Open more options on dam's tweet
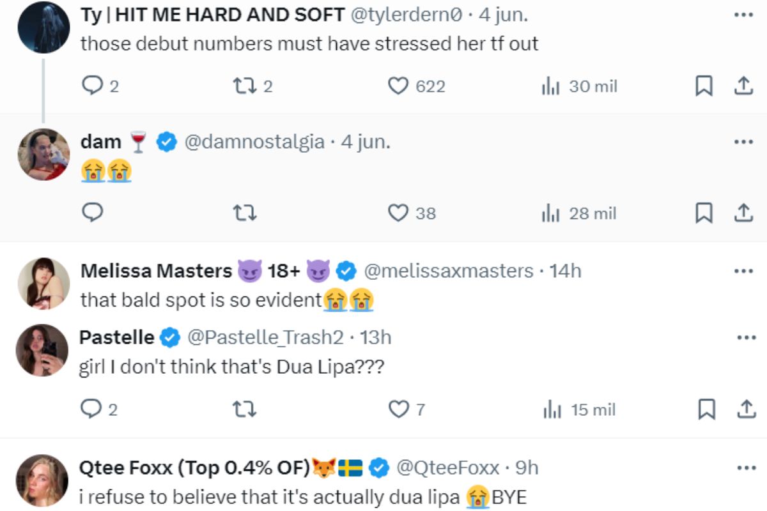Screen dimensions: 767x511 743,142
